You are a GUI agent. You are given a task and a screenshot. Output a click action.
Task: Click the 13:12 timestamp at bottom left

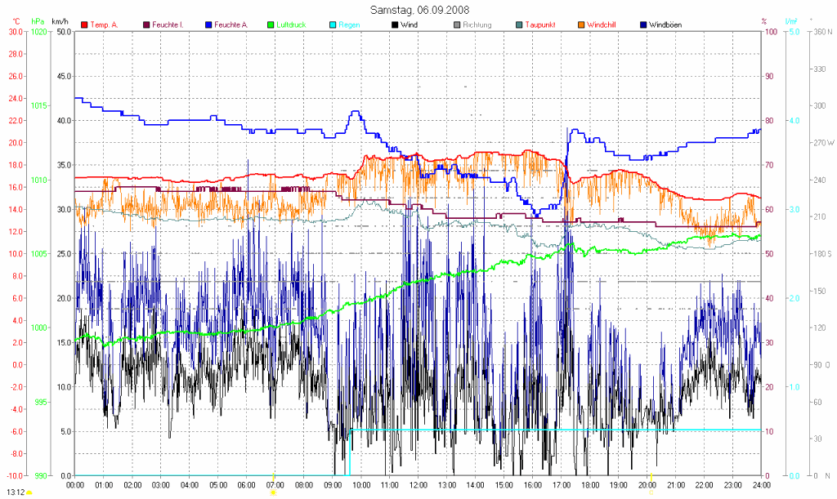(x=16, y=492)
